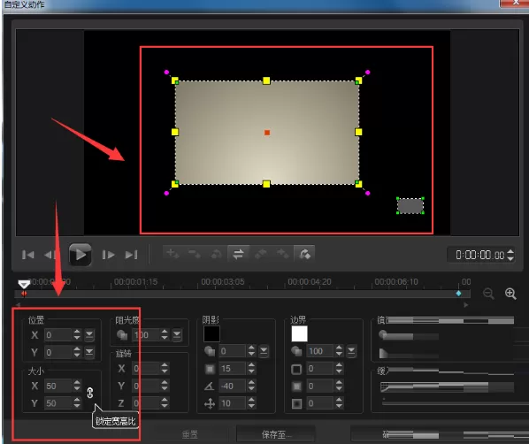Image resolution: width=529 pixels, height=444 pixels.
Task: Click the rotation X value field
Action: click(145, 368)
